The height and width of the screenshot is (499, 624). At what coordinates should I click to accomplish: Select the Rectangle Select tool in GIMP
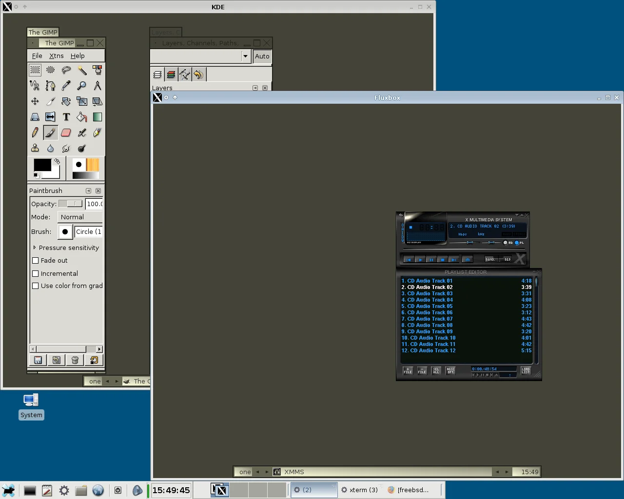35,70
